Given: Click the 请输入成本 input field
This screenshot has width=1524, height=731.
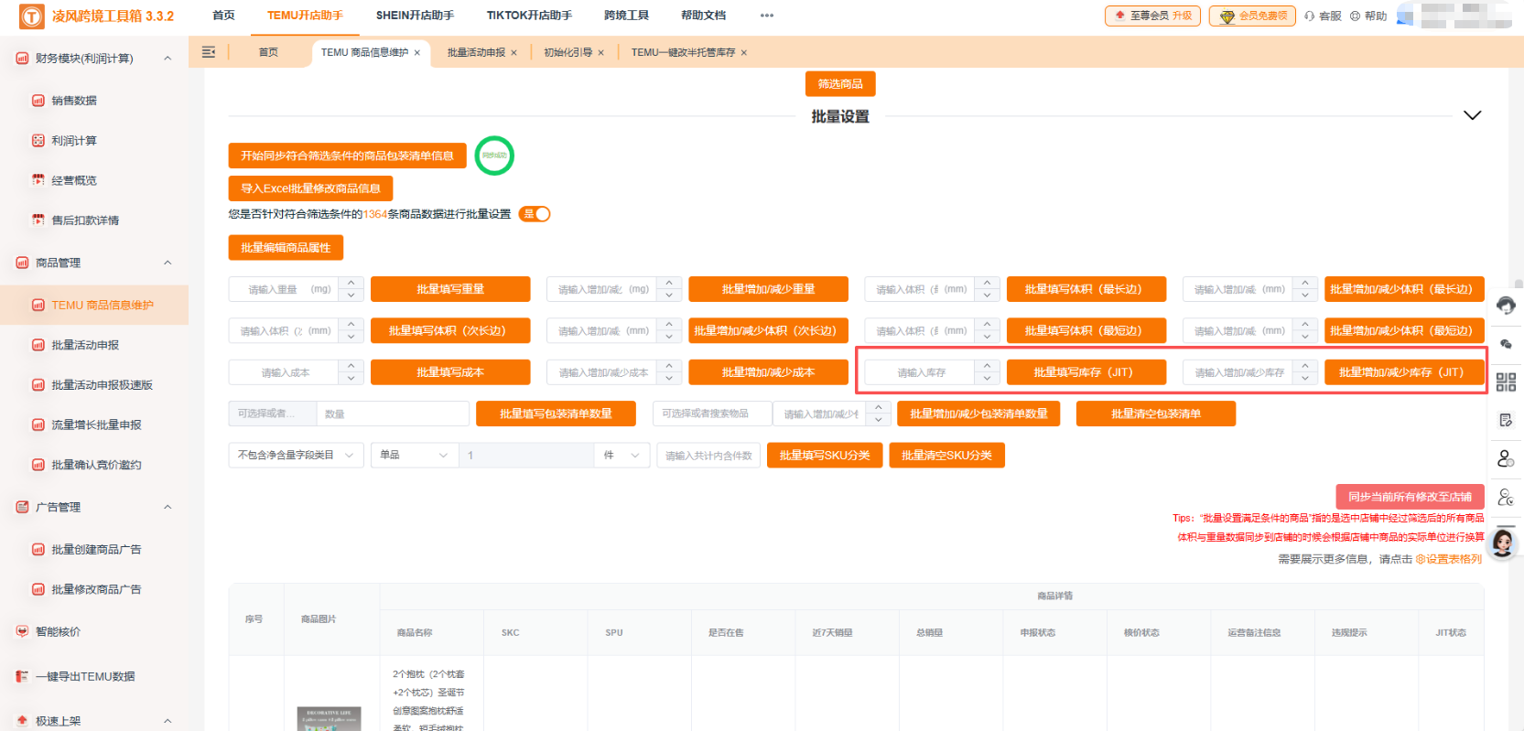Looking at the screenshot, I should (x=285, y=372).
